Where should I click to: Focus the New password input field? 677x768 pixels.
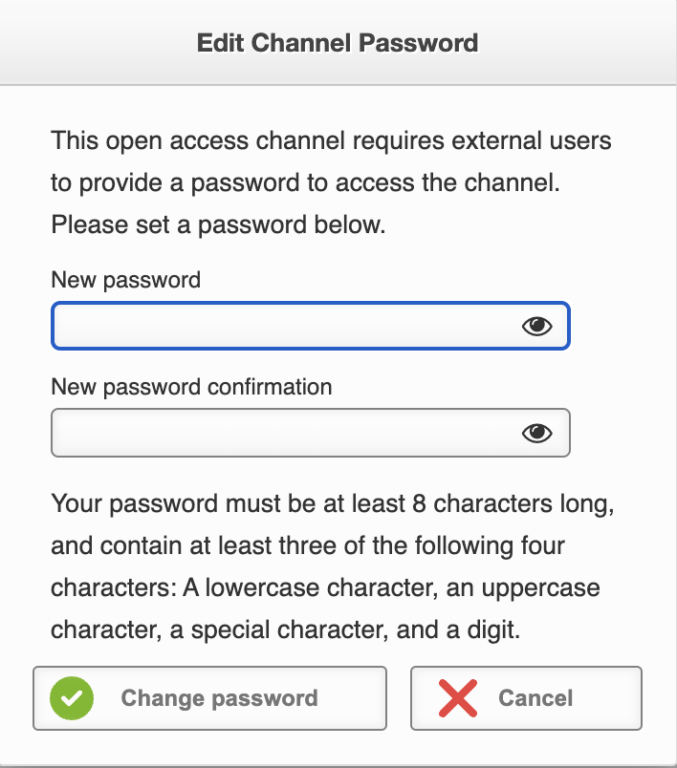tap(311, 326)
